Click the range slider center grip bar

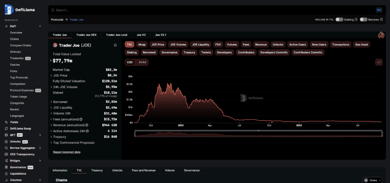258,130
